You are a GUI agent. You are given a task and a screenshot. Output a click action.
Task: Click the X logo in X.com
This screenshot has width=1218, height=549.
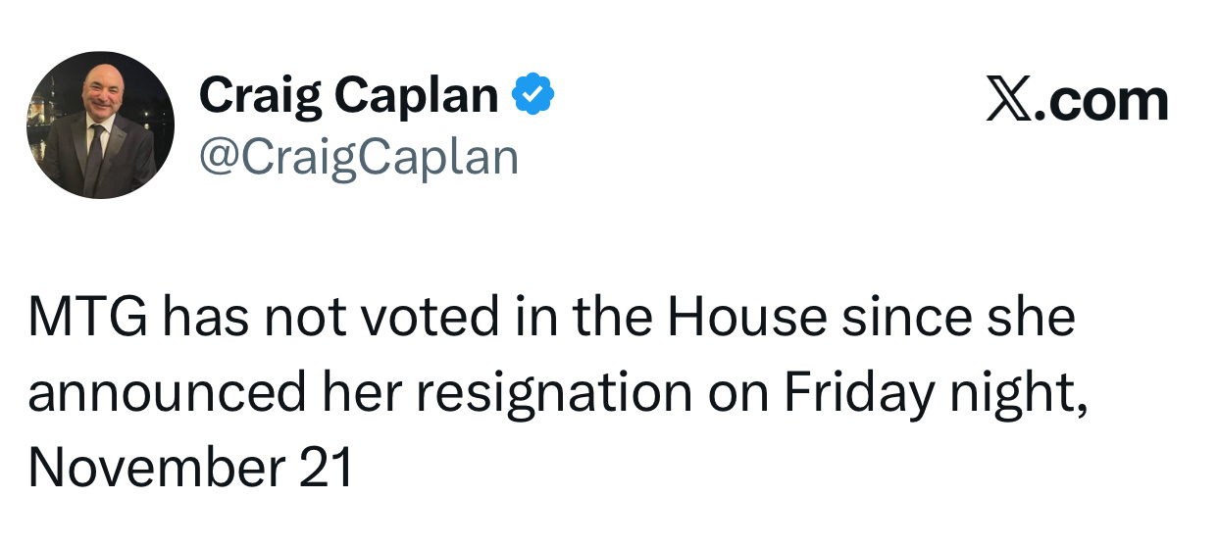(1008, 101)
